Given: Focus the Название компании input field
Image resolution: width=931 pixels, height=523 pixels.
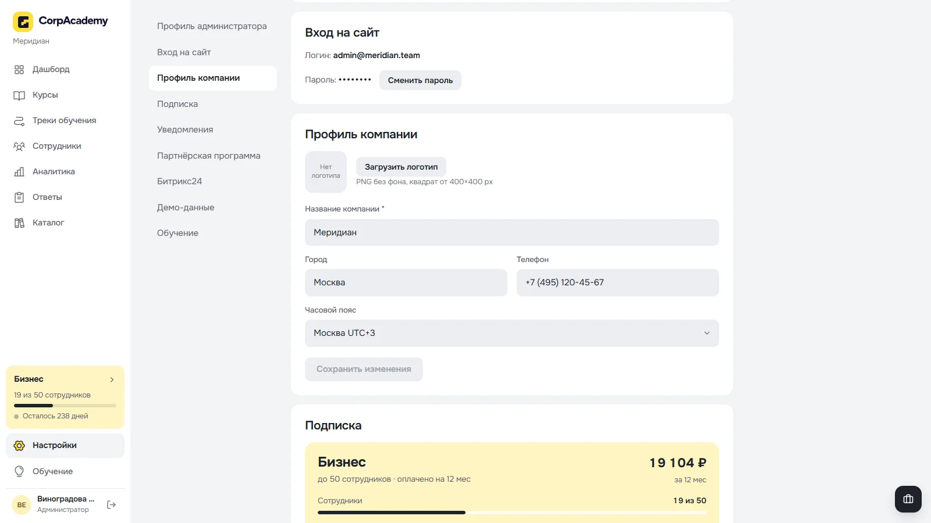Looking at the screenshot, I should [x=512, y=232].
